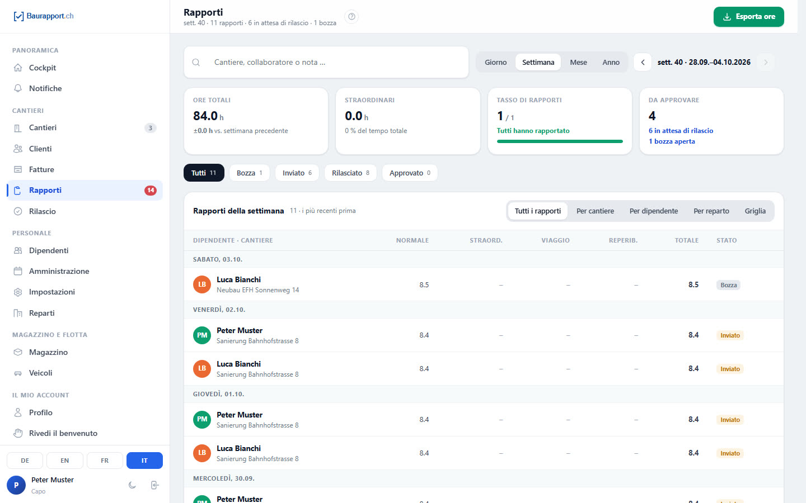
Task: Switch language to DE
Action: [x=25, y=461]
